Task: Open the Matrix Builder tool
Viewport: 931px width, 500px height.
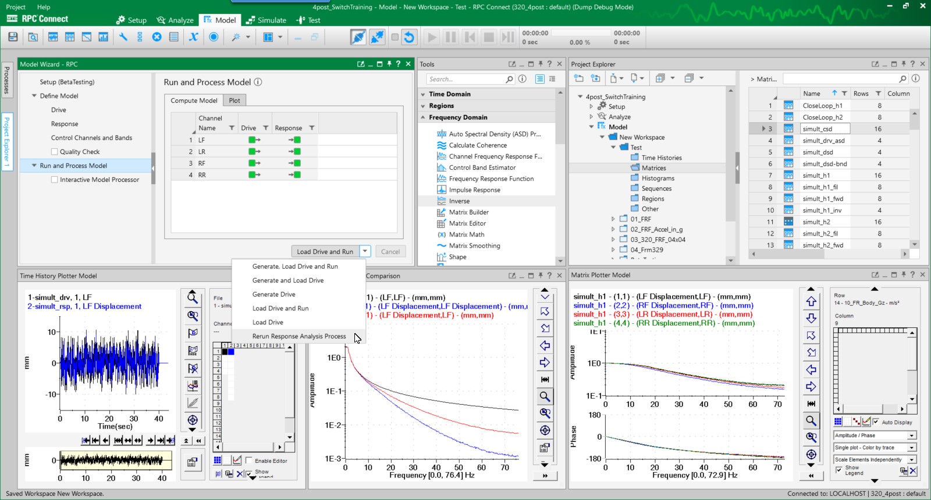Action: tap(468, 212)
